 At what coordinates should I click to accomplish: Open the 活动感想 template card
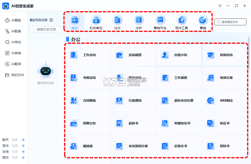click(x=133, y=55)
